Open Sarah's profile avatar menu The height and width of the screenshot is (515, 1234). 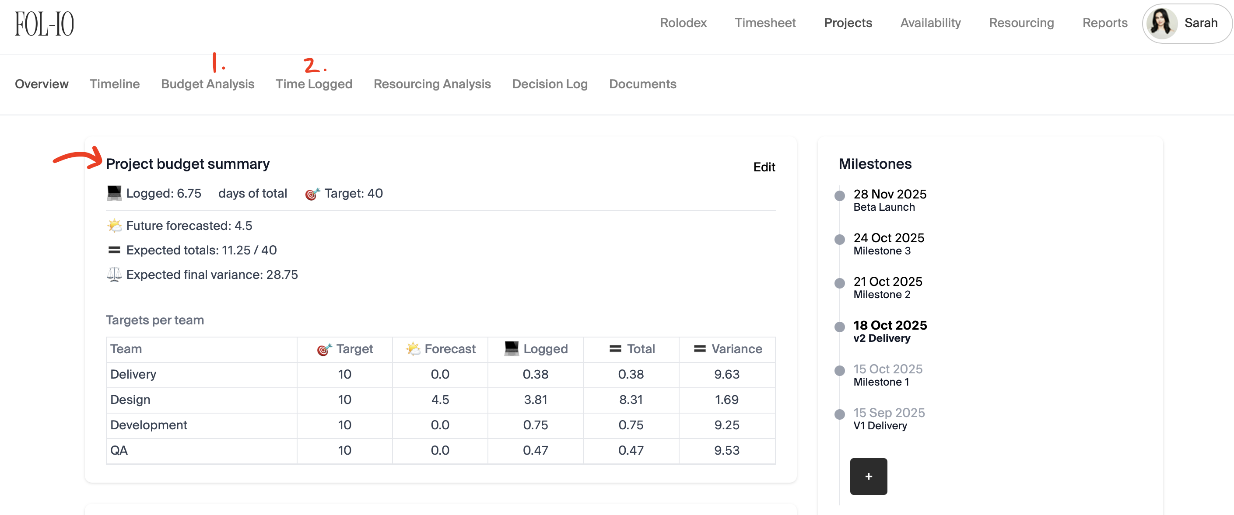click(x=1162, y=24)
